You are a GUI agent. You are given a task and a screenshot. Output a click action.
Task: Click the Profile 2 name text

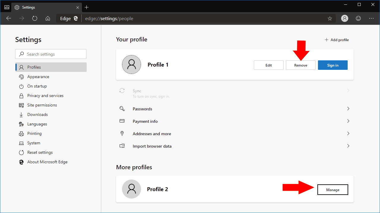click(158, 189)
